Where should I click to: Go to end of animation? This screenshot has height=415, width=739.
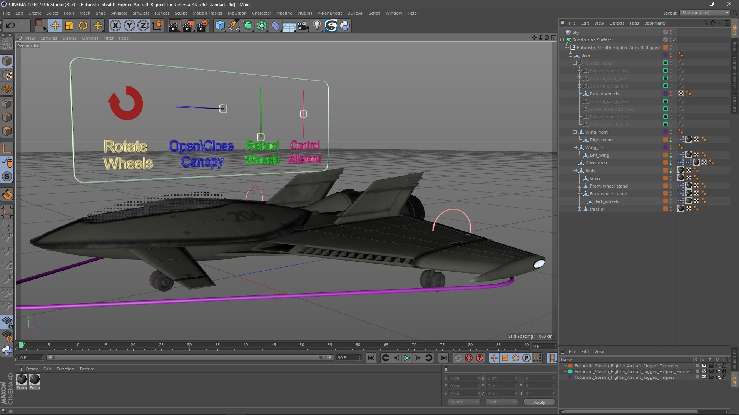(x=443, y=358)
